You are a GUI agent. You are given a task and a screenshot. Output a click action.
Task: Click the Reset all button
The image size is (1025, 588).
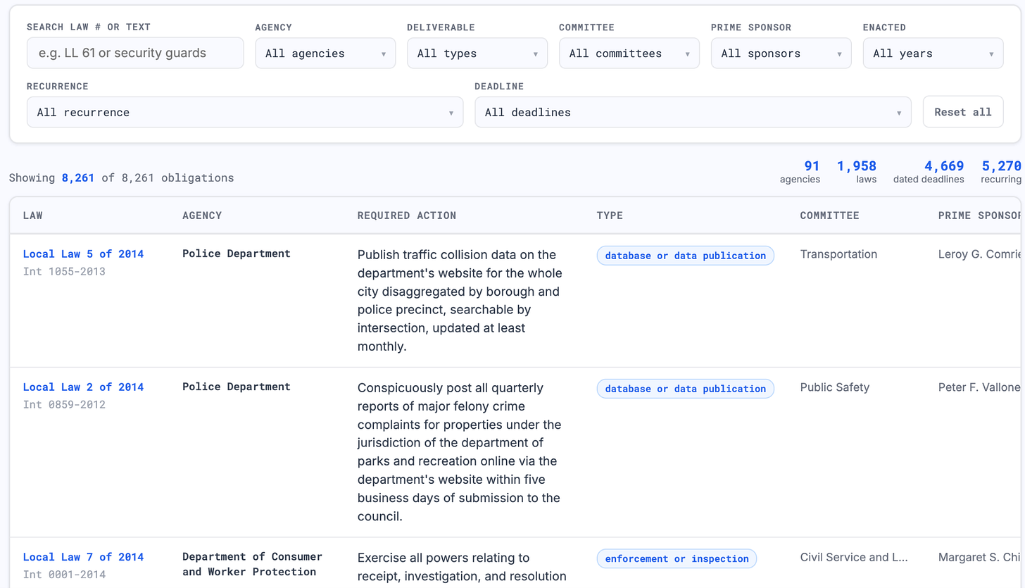tap(963, 112)
